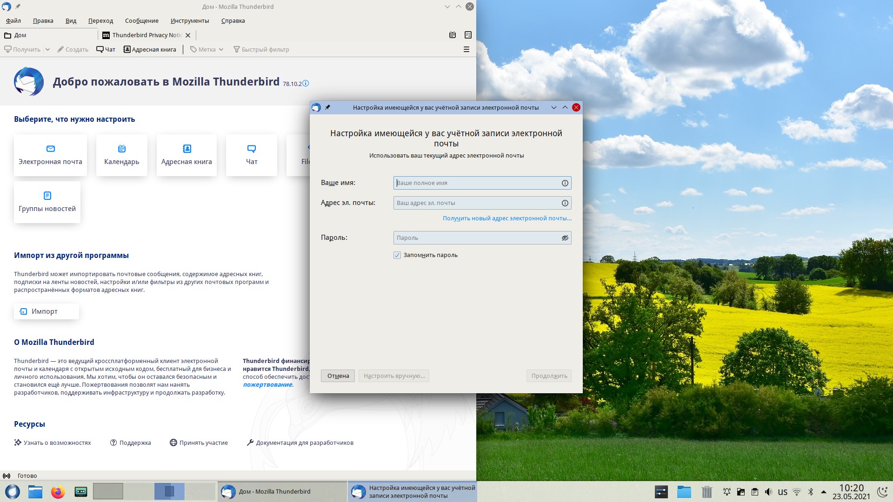This screenshot has height=502, width=893.
Task: Open the Tools menu
Action: coord(189,21)
